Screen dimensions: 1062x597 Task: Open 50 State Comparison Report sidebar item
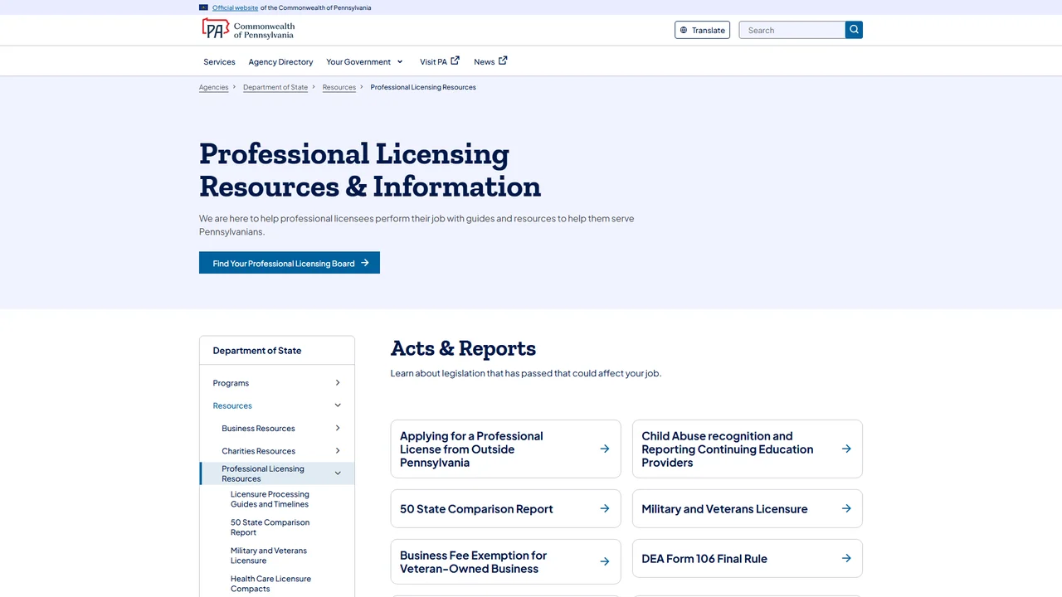click(x=270, y=527)
